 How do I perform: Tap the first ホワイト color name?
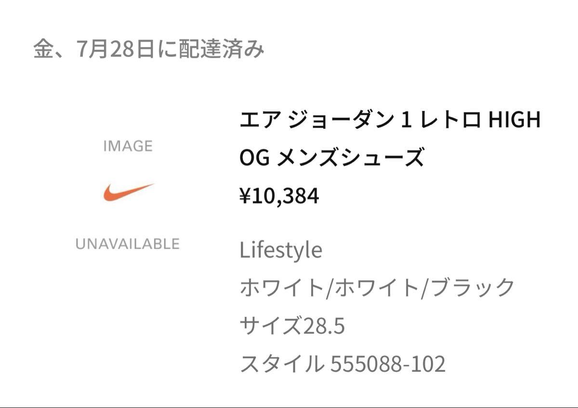281,288
